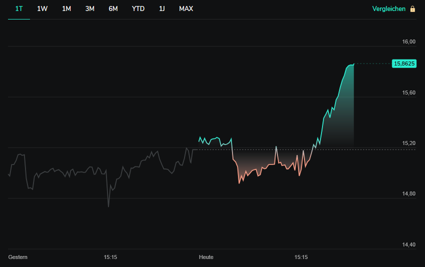The height and width of the screenshot is (267, 425).
Task: Display full history with MAX tab
Action: pyautogui.click(x=186, y=9)
